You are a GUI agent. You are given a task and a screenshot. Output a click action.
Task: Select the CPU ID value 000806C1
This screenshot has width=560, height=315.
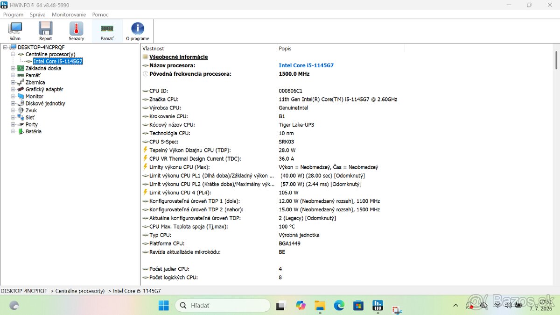[x=290, y=91]
